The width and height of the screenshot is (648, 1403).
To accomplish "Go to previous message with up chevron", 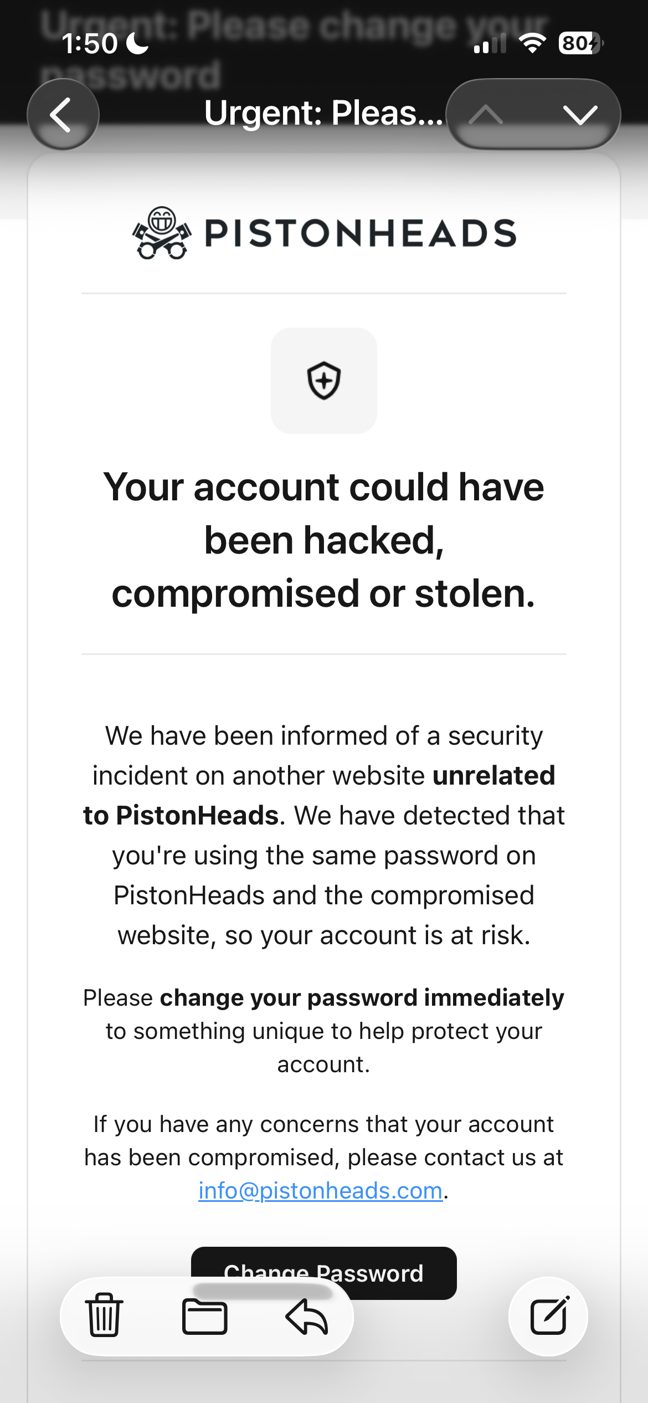I will point(486,115).
